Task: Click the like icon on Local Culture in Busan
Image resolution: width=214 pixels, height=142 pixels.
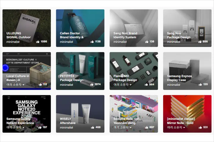Action: (x=40, y=84)
